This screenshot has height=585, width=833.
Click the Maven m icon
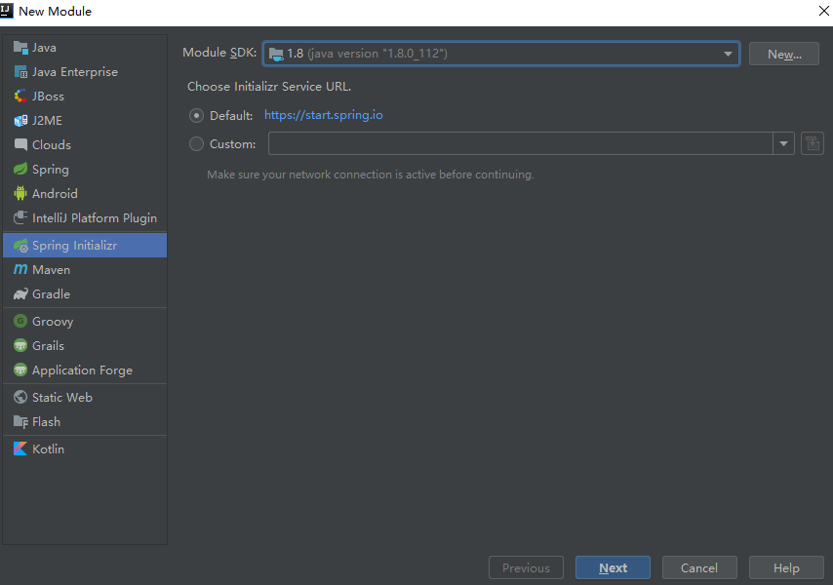point(20,270)
